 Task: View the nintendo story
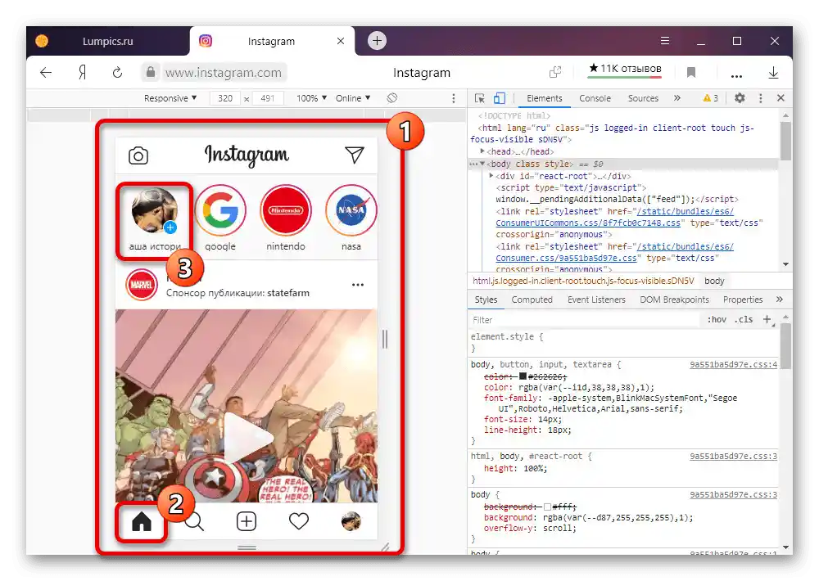click(286, 210)
